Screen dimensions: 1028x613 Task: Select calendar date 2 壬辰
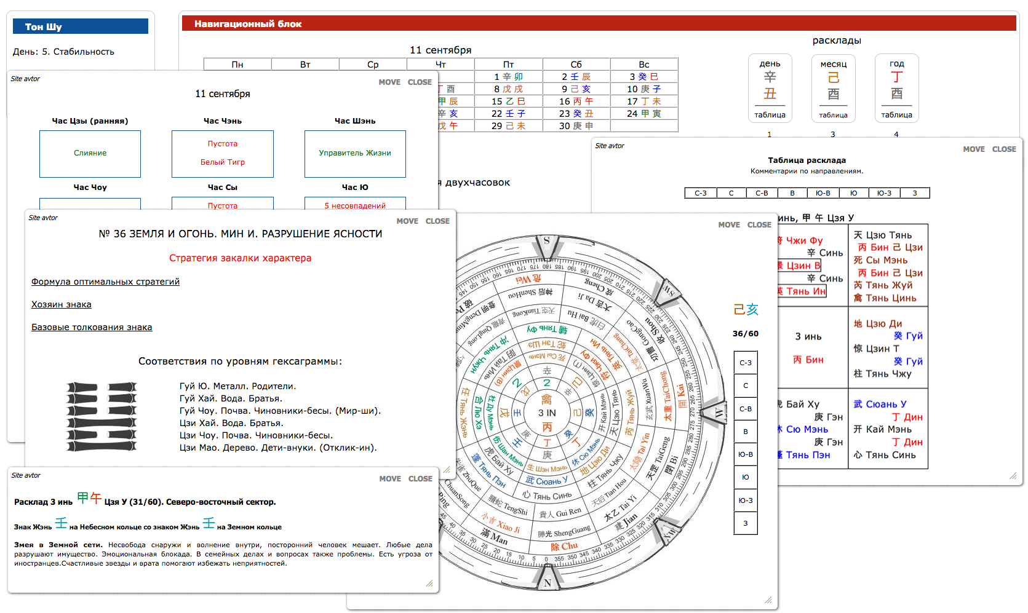point(576,77)
